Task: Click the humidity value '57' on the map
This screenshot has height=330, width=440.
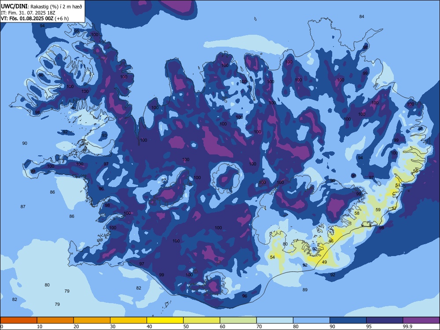Action: tap(394, 208)
